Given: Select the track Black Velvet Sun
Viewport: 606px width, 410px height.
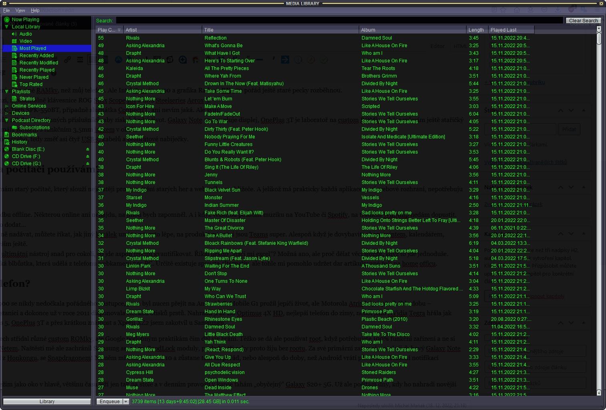Looking at the screenshot, I should click(x=222, y=190).
